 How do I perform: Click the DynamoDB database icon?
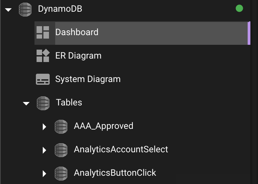pyautogui.click(x=25, y=9)
